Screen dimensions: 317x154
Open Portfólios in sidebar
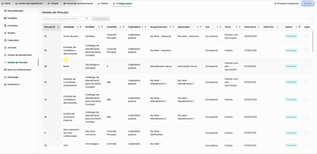point(11,18)
